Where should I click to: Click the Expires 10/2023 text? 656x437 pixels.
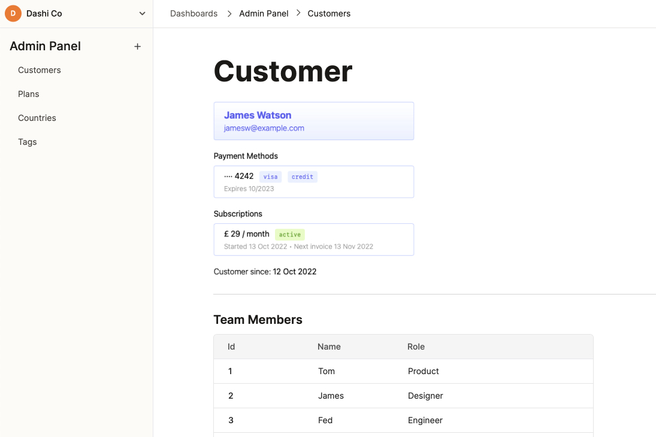pos(249,189)
